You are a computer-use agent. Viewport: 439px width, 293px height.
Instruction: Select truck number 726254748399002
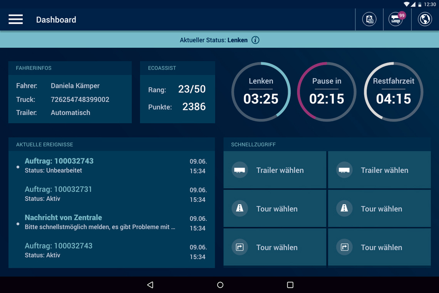pyautogui.click(x=80, y=99)
